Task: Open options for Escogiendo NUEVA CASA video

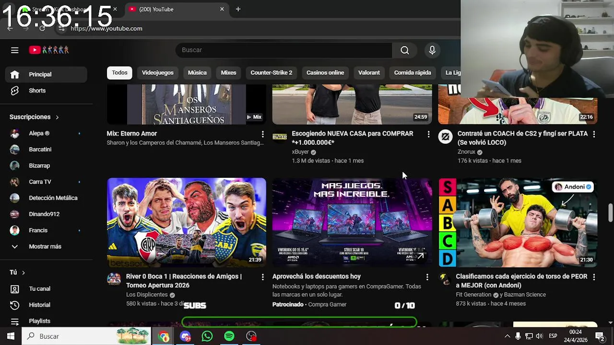Action: pos(428,134)
